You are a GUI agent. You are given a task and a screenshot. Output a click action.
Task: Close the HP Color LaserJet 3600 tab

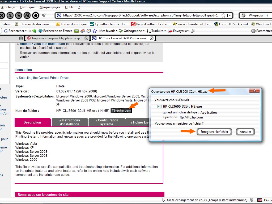(152, 38)
